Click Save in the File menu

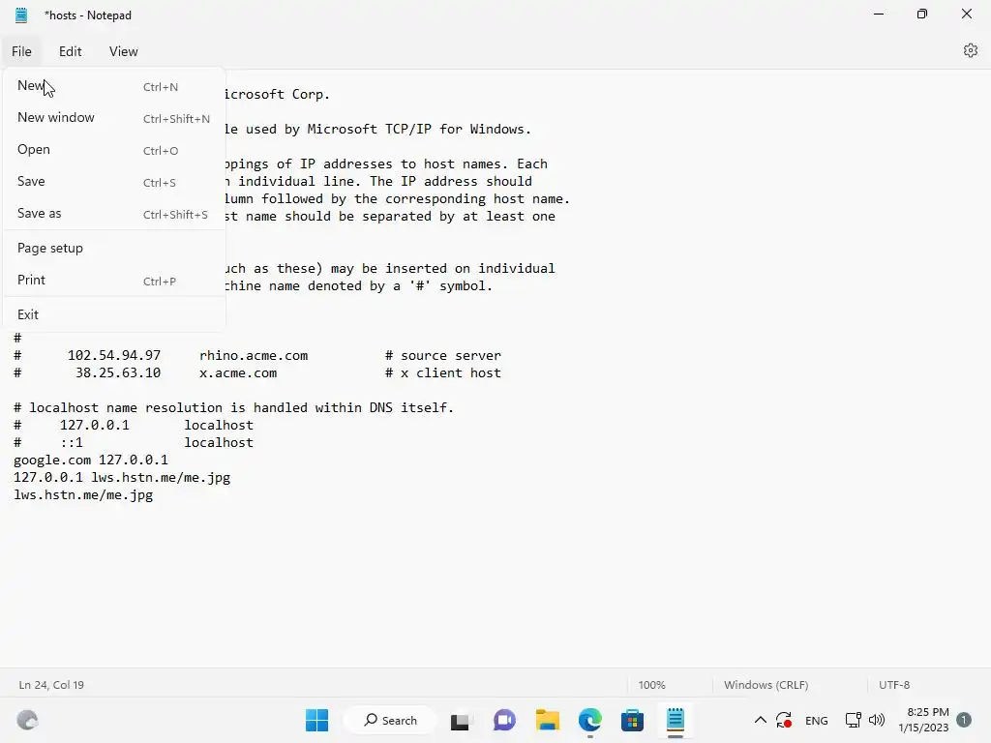click(x=114, y=181)
